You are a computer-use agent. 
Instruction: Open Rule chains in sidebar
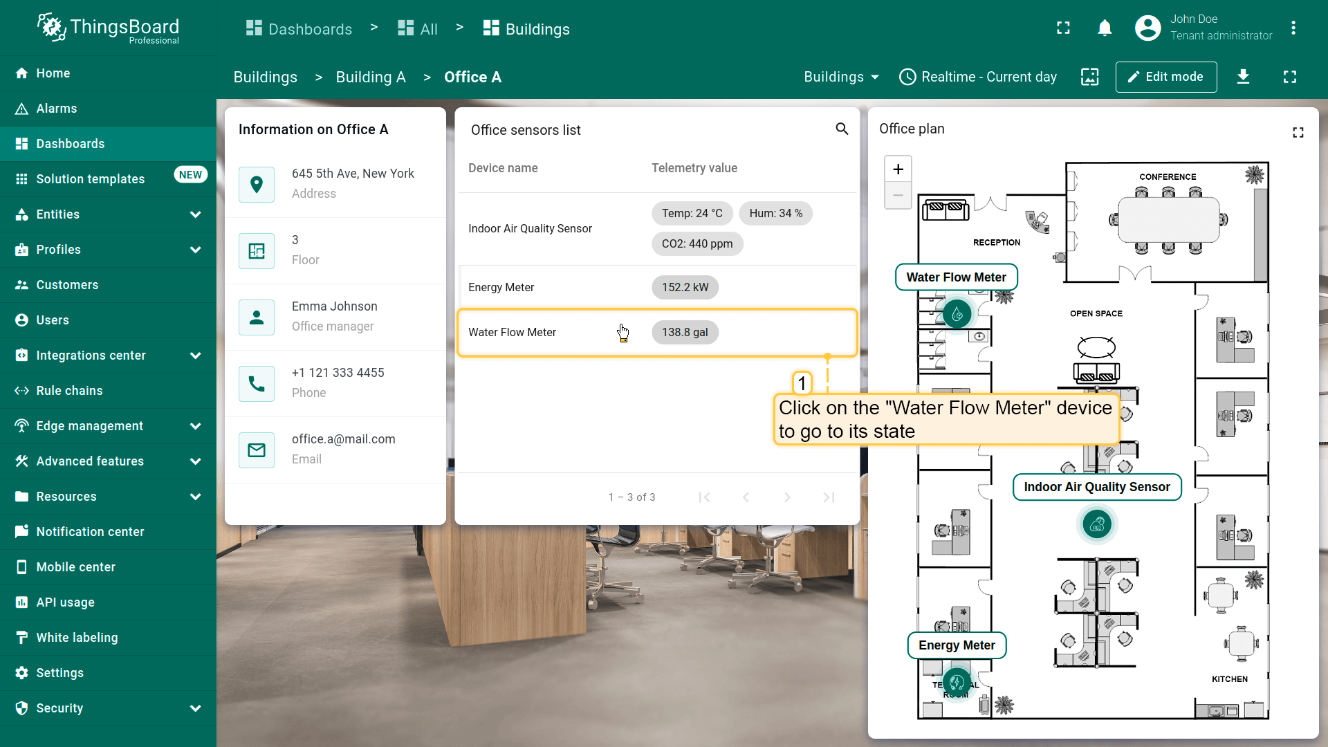(x=69, y=391)
